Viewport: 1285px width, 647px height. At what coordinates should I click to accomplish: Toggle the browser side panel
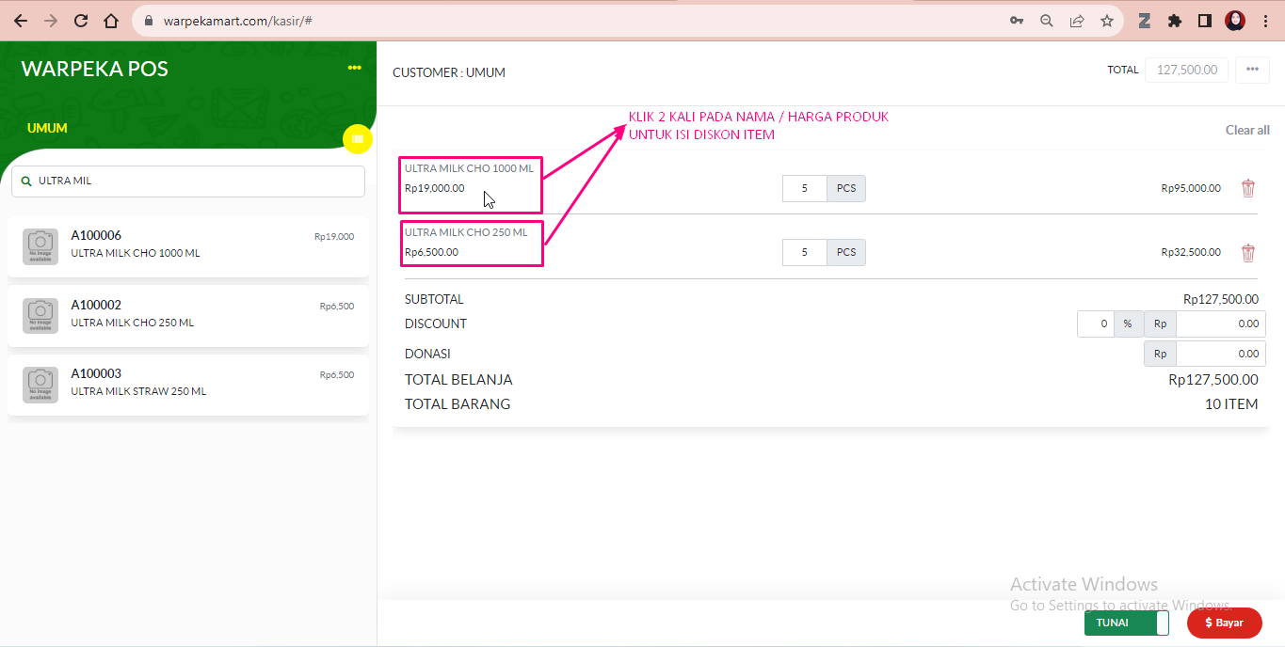click(1204, 21)
